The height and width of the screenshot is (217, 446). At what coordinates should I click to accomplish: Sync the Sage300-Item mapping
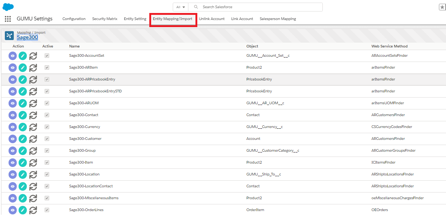(33, 162)
